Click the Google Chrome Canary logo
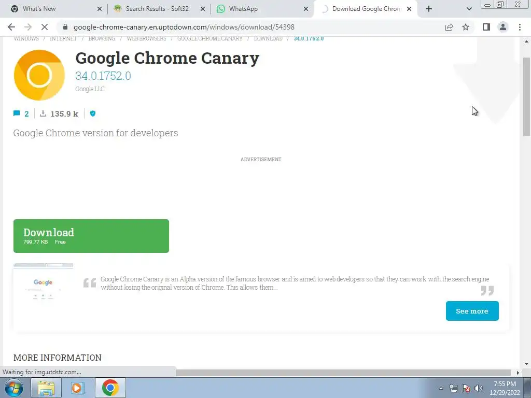Image resolution: width=531 pixels, height=398 pixels. click(x=39, y=75)
